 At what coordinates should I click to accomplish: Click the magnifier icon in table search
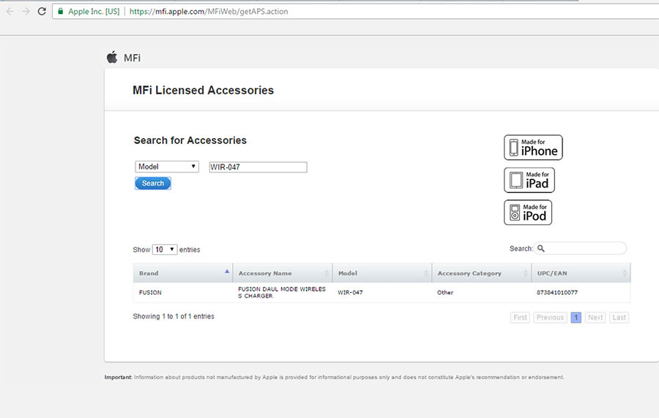coord(541,248)
